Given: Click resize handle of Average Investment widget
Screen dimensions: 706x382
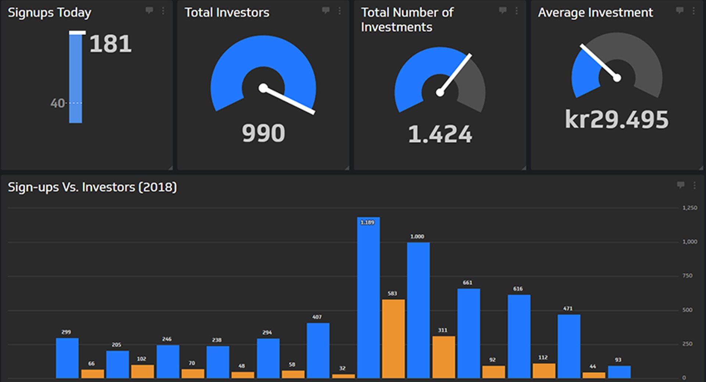Looking at the screenshot, I should pyautogui.click(x=701, y=168).
